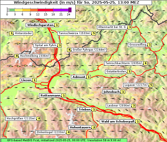This screenshot has width=167, height=142.
Task: Click the wind value badge next to Admont
Action: [89, 77]
